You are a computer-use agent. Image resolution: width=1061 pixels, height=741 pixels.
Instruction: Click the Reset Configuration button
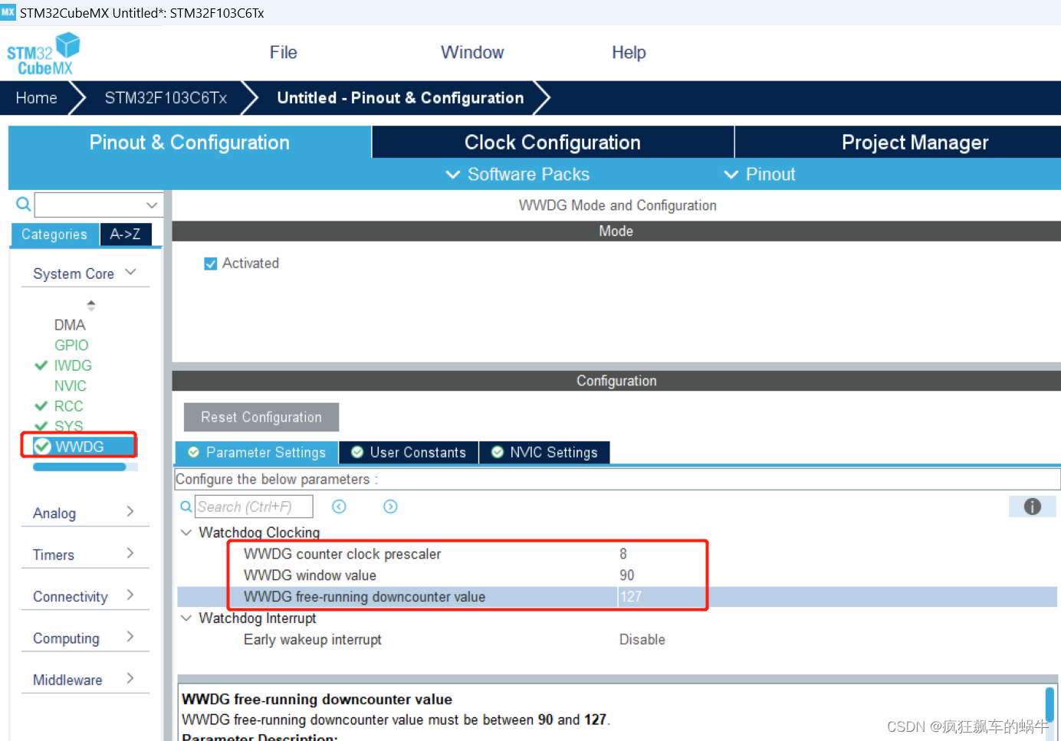(261, 417)
